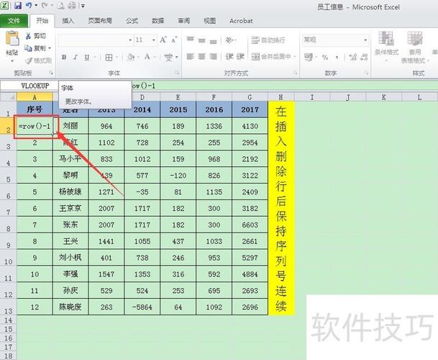
Task: Click the header cell 2016
Action: pos(214,109)
